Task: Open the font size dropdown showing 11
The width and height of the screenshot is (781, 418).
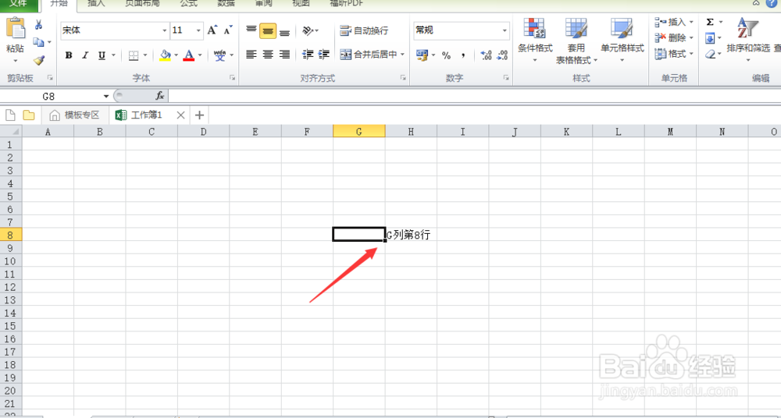Action: point(198,31)
